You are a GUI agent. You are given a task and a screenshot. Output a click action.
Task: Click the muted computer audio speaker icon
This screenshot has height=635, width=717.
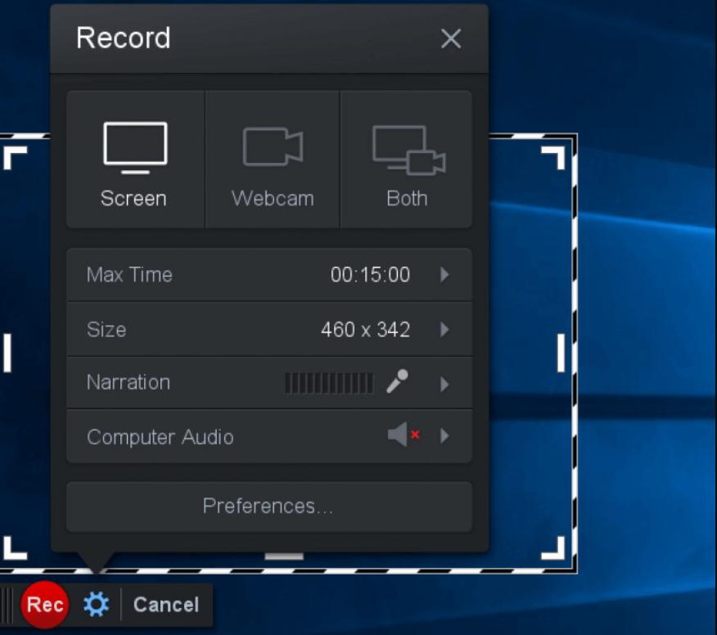pyautogui.click(x=404, y=435)
